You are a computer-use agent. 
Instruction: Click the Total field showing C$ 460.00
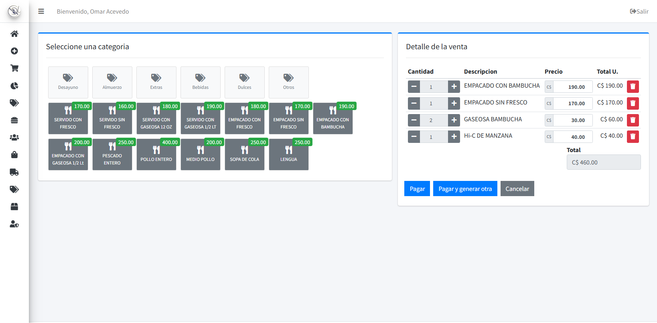[x=604, y=162]
